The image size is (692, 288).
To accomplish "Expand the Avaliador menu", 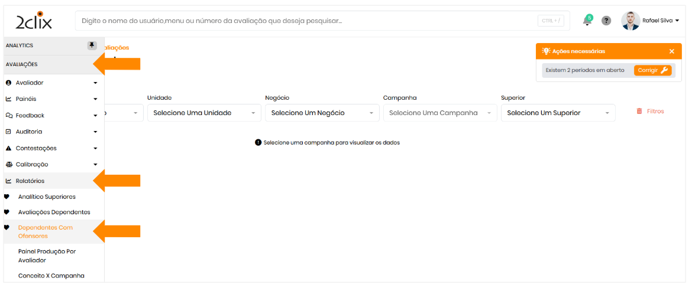I will 51,83.
